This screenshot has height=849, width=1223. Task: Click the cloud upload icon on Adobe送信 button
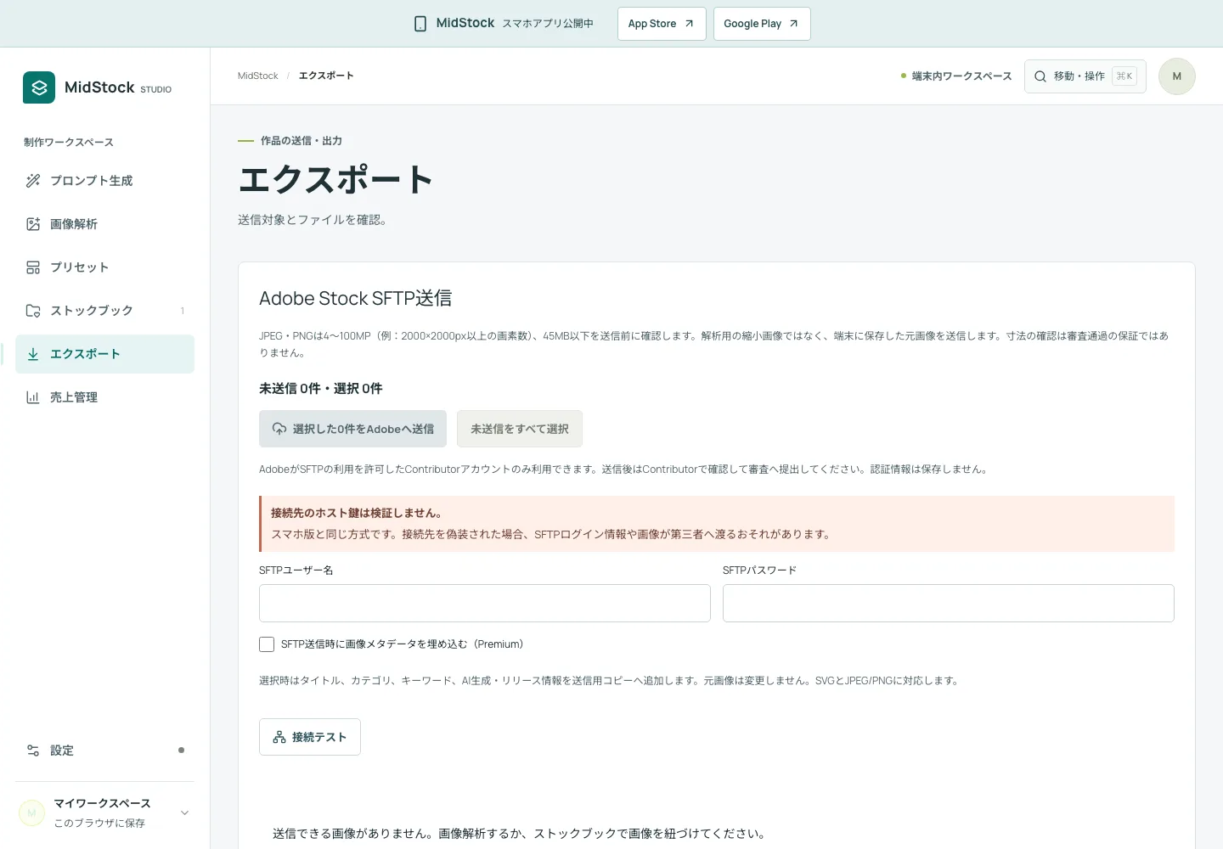(279, 429)
